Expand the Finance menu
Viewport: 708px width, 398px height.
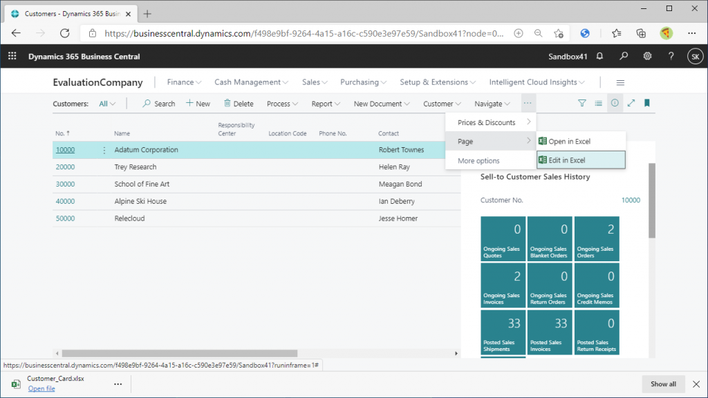[x=184, y=82]
